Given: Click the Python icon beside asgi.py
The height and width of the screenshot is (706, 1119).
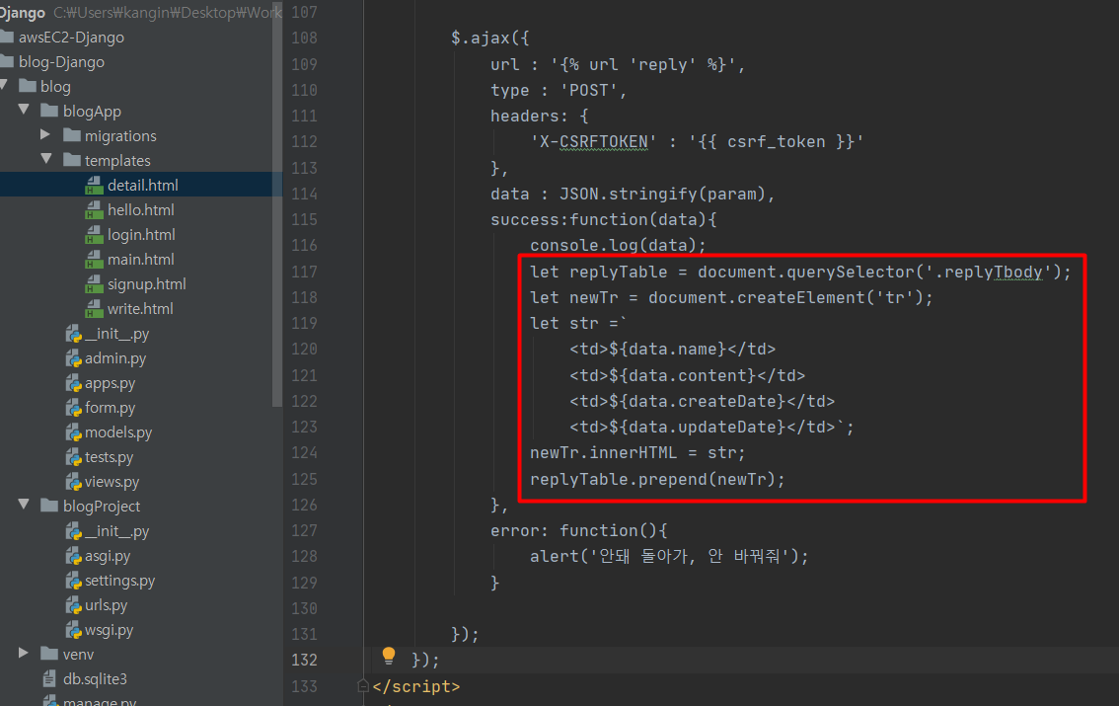Looking at the screenshot, I should [73, 556].
